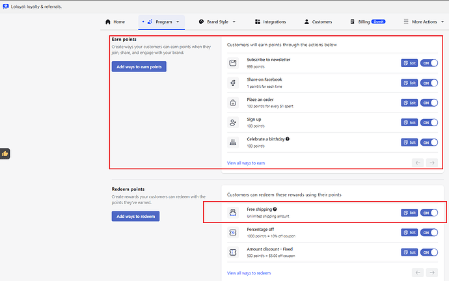Image resolution: width=449 pixels, height=281 pixels.
Task: Click the Place an order bag icon
Action: pos(232,103)
